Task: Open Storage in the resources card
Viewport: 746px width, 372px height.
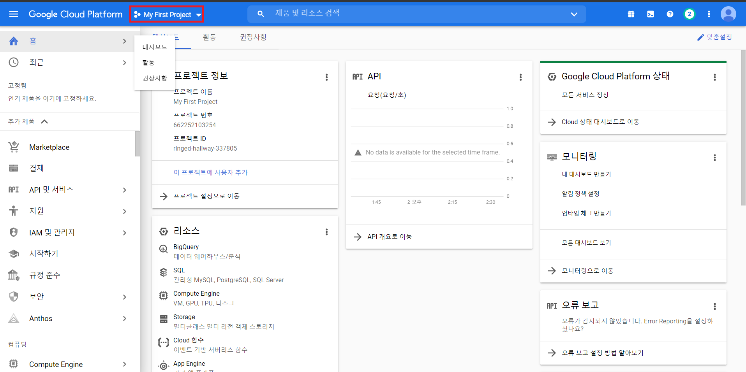Action: pyautogui.click(x=184, y=317)
